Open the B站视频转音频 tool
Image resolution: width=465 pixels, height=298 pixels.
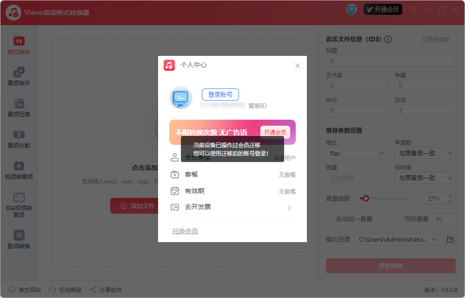pos(18,203)
